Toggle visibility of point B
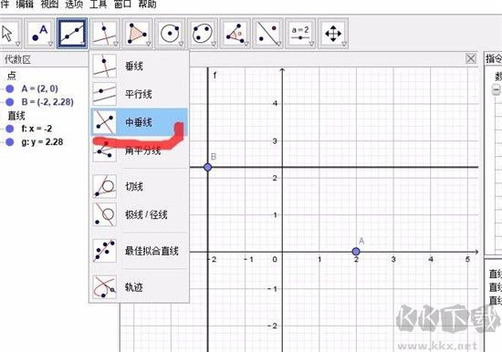 pos(10,102)
